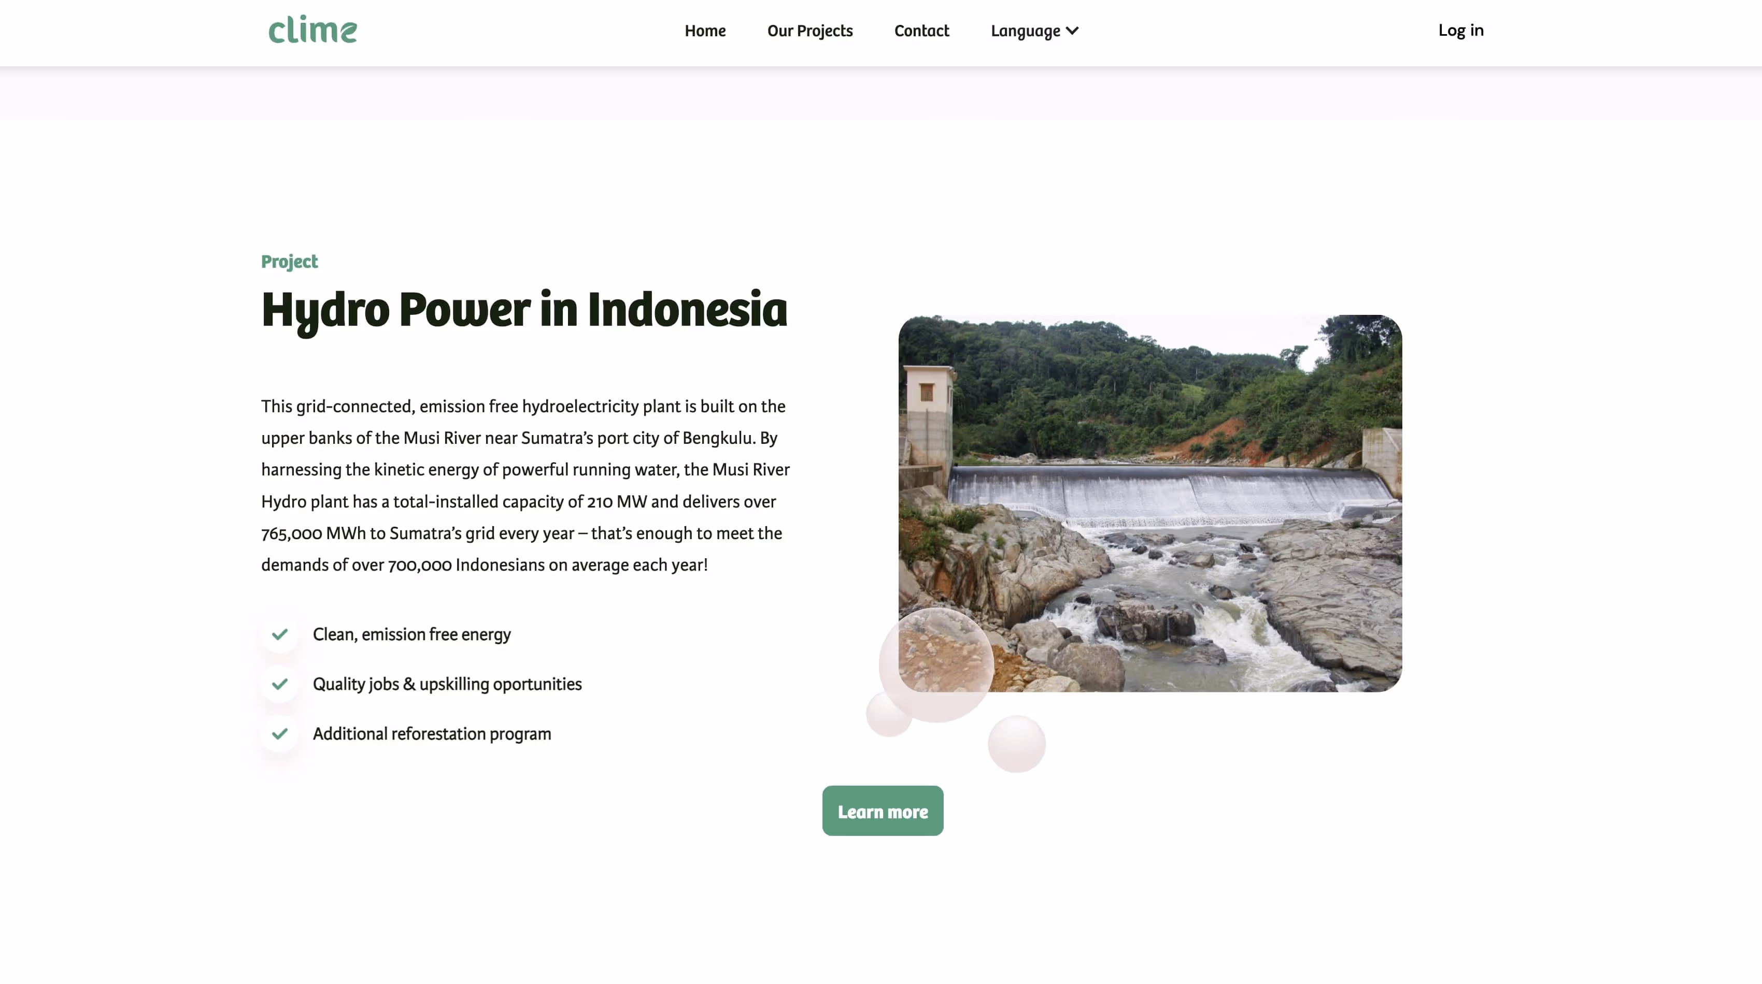The height and width of the screenshot is (984, 1762).
Task: Click 'Clean, emission free energy' text
Action: [412, 634]
